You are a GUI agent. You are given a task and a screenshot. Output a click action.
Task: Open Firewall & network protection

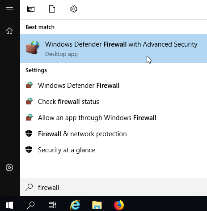tap(114, 134)
